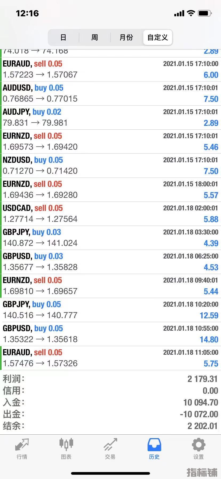Image resolution: width=221 pixels, height=479 pixels.
Task: Select the 日 day period tab
Action: (x=63, y=37)
